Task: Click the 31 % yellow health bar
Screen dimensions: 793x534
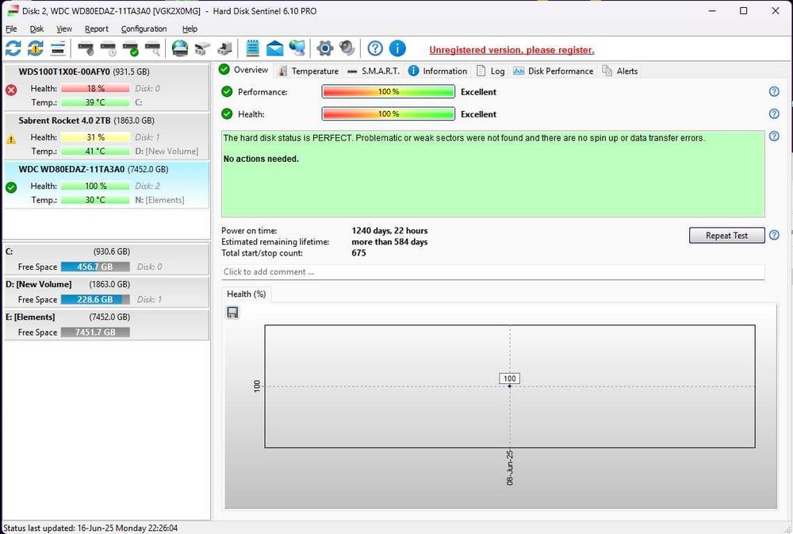Action: [x=95, y=137]
